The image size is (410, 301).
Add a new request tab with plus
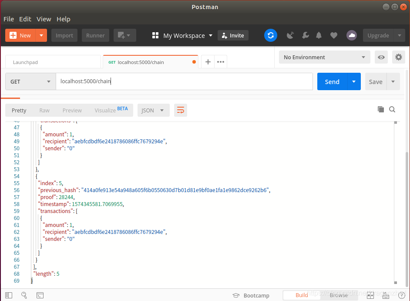(x=208, y=62)
